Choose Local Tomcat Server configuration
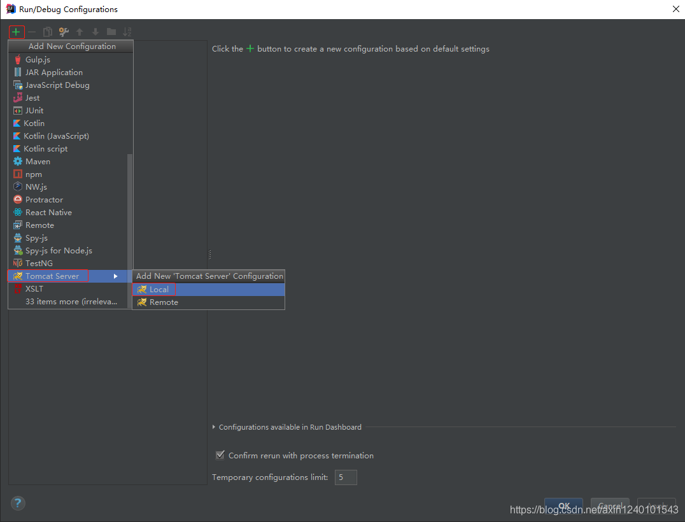This screenshot has width=685, height=522. 208,289
